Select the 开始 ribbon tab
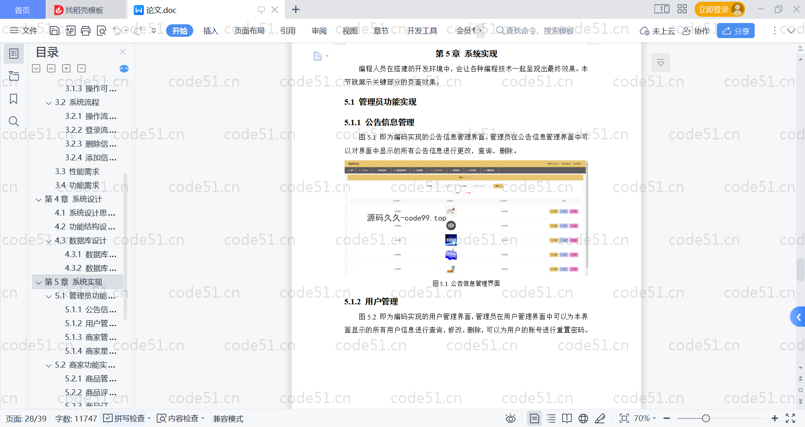Viewport: 805px width, 427px height. tap(179, 31)
